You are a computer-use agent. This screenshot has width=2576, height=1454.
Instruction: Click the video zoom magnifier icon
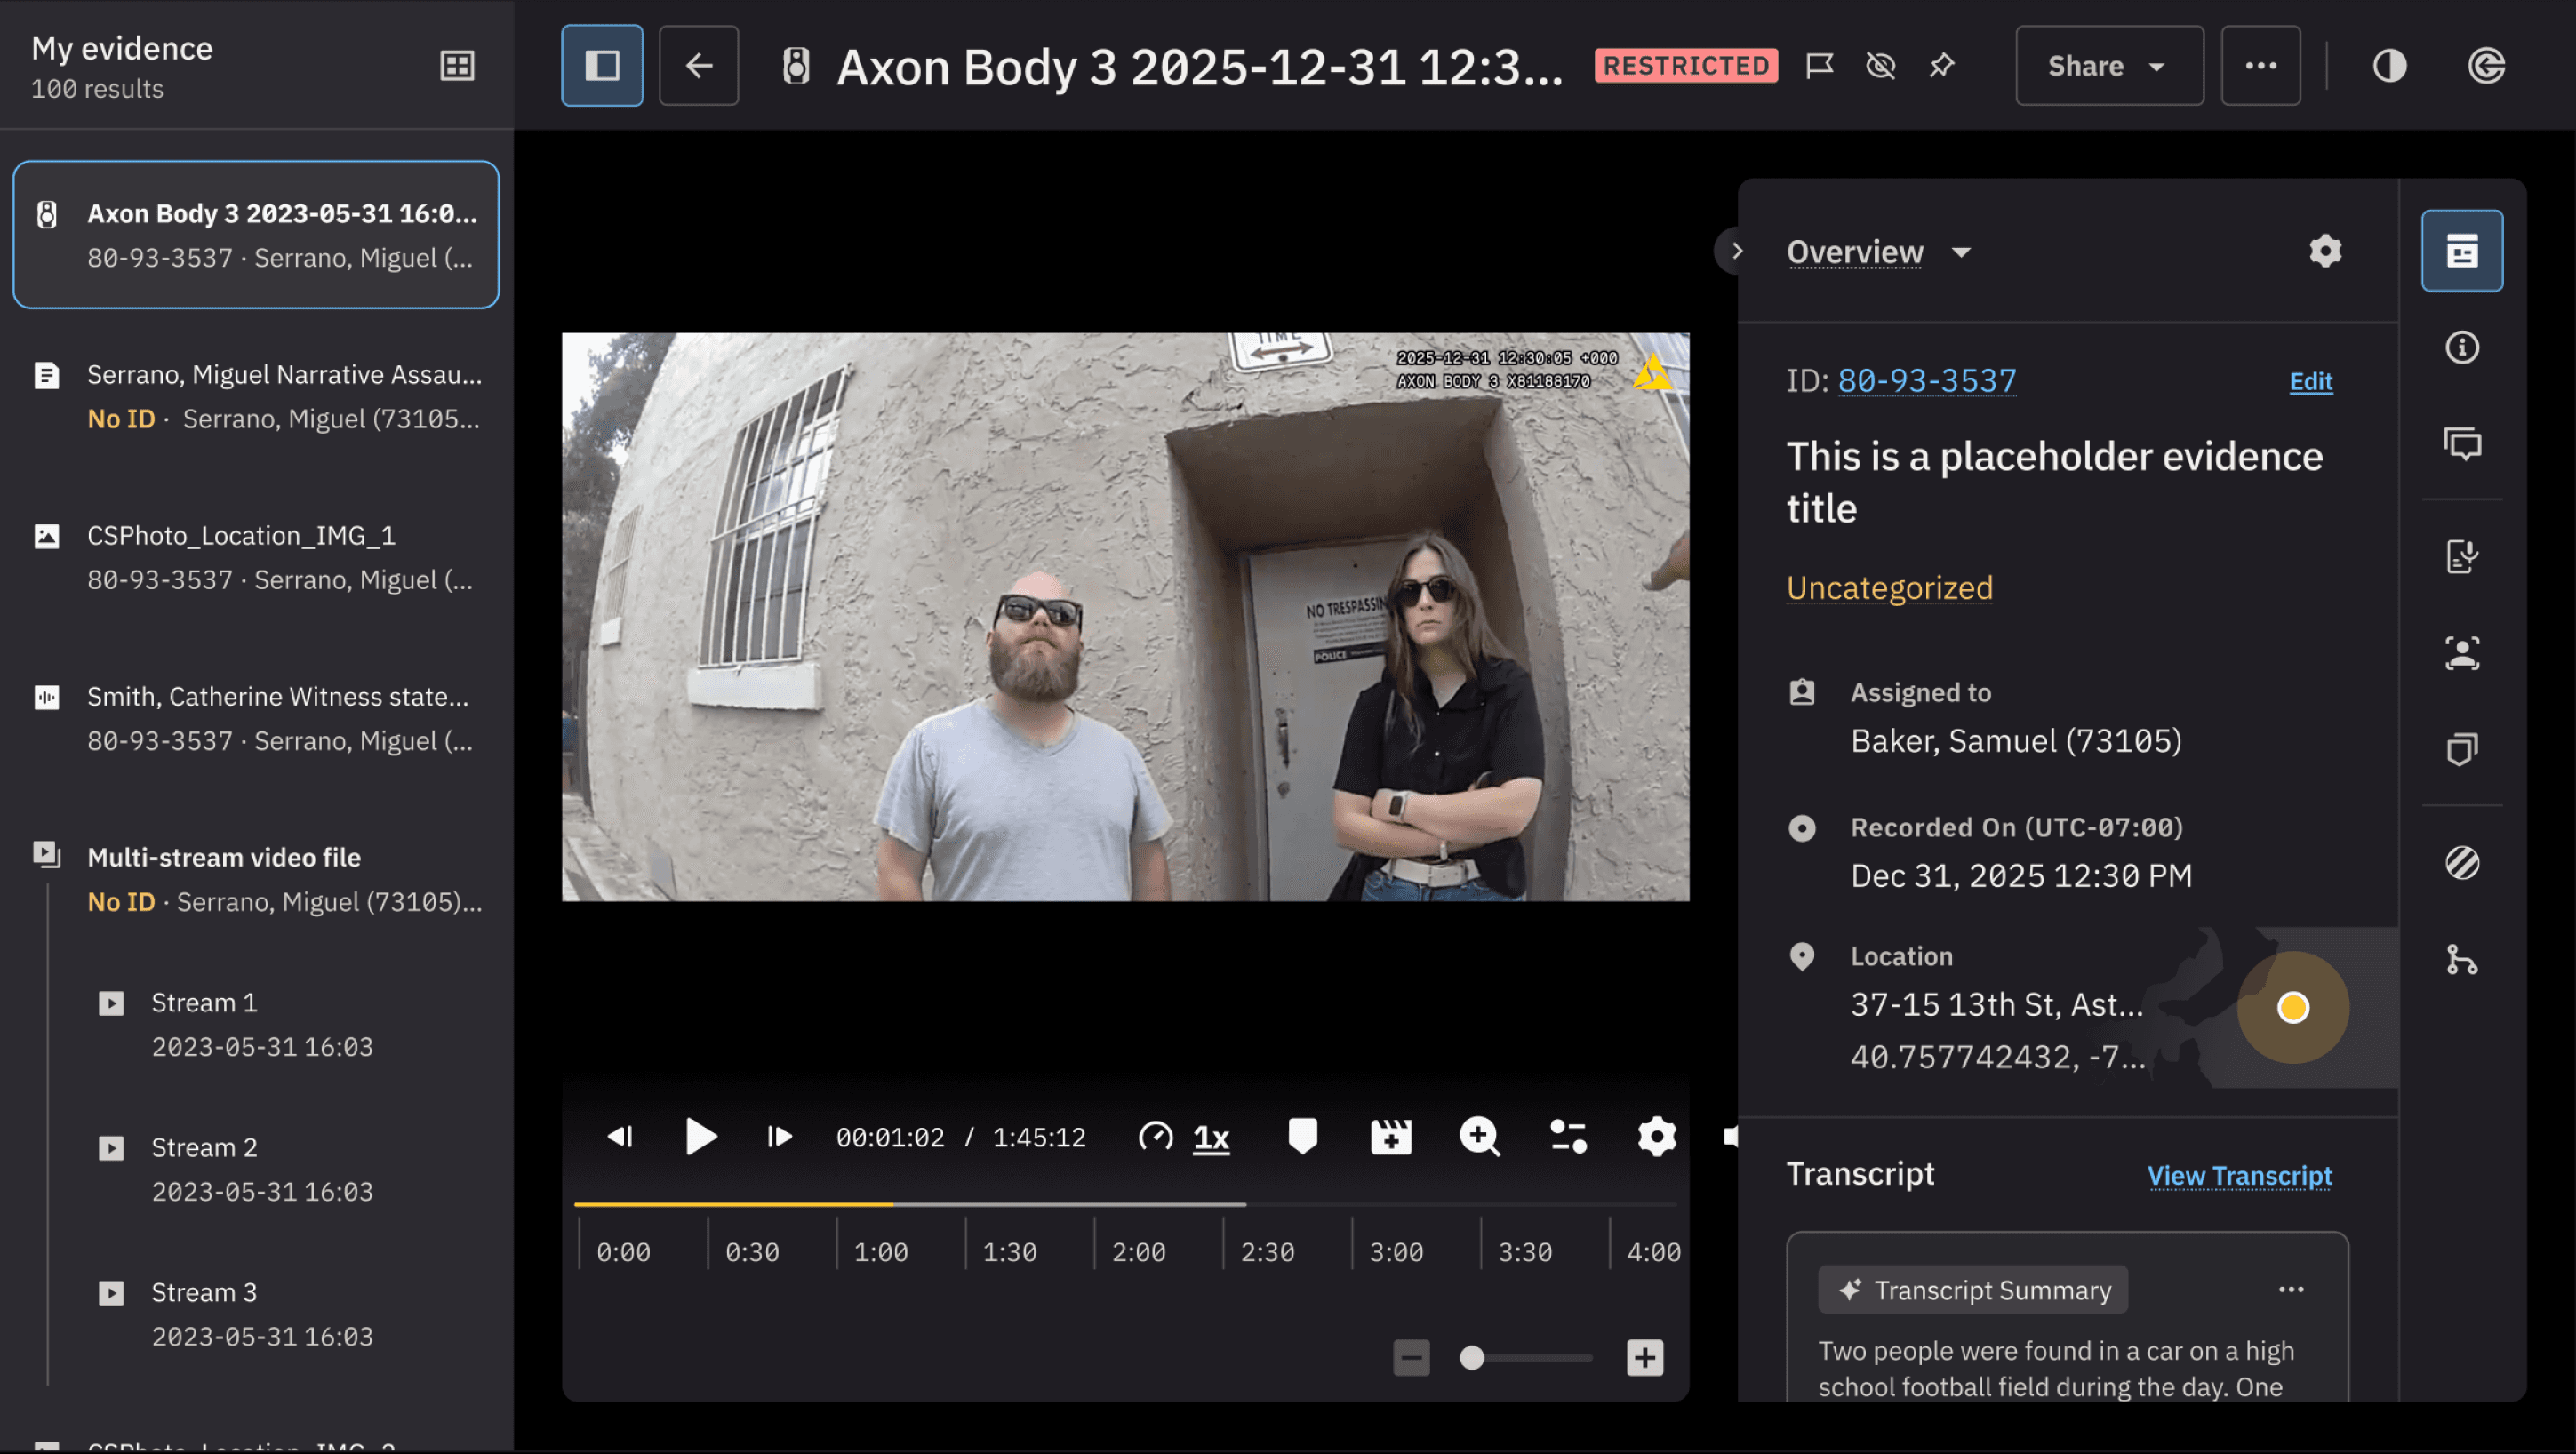(x=1479, y=1137)
